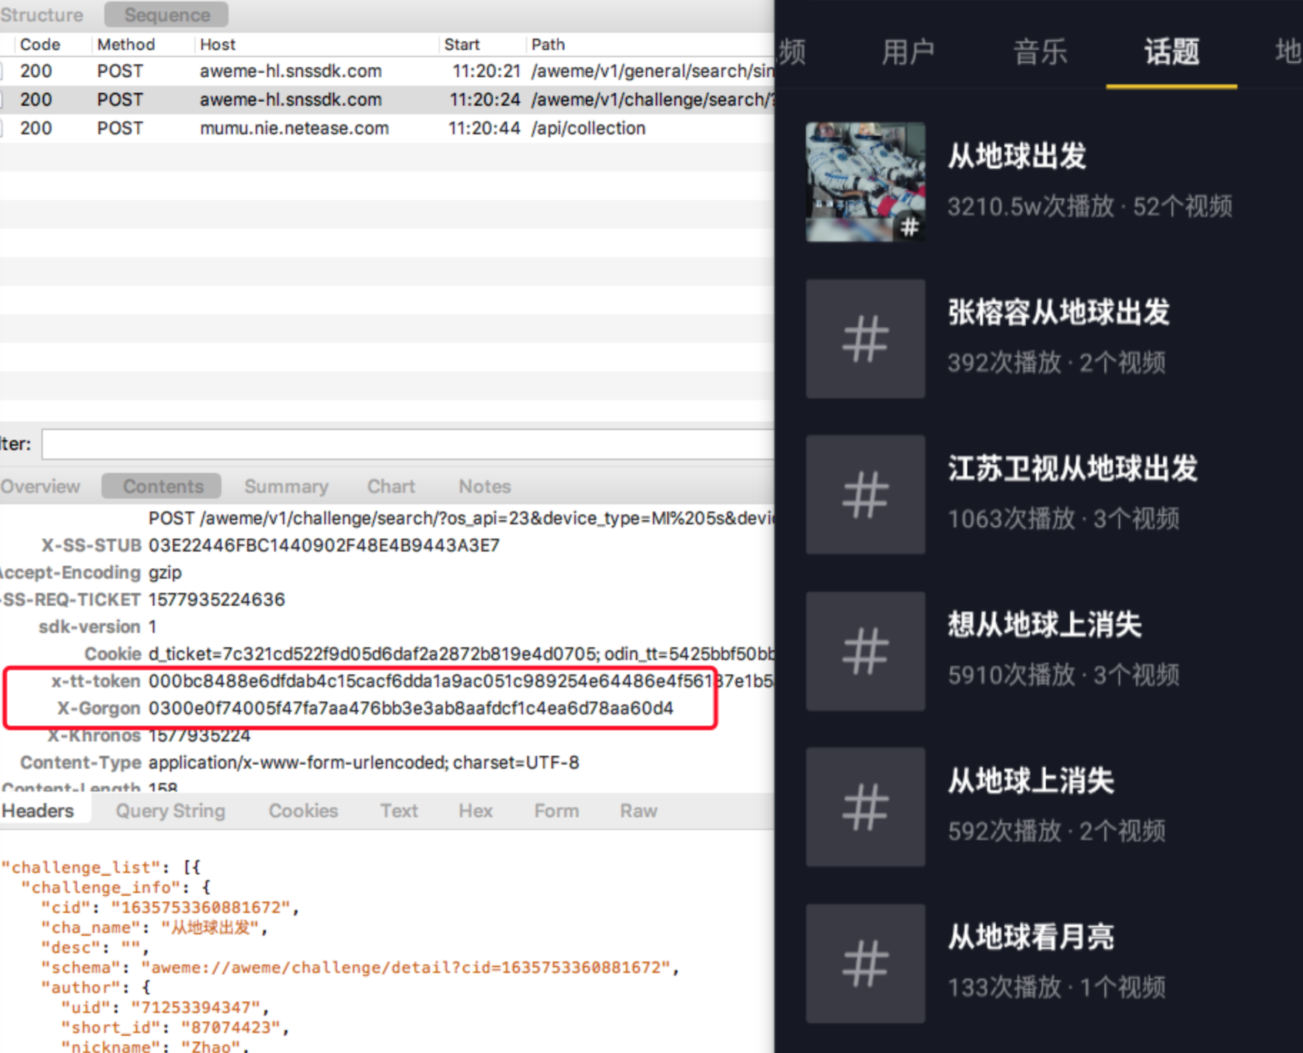Open the Notes tab
The height and width of the screenshot is (1053, 1303).
[484, 486]
